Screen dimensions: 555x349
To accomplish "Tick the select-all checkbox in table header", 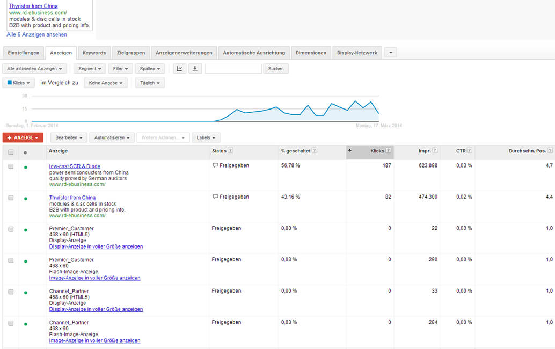I will pyautogui.click(x=11, y=152).
